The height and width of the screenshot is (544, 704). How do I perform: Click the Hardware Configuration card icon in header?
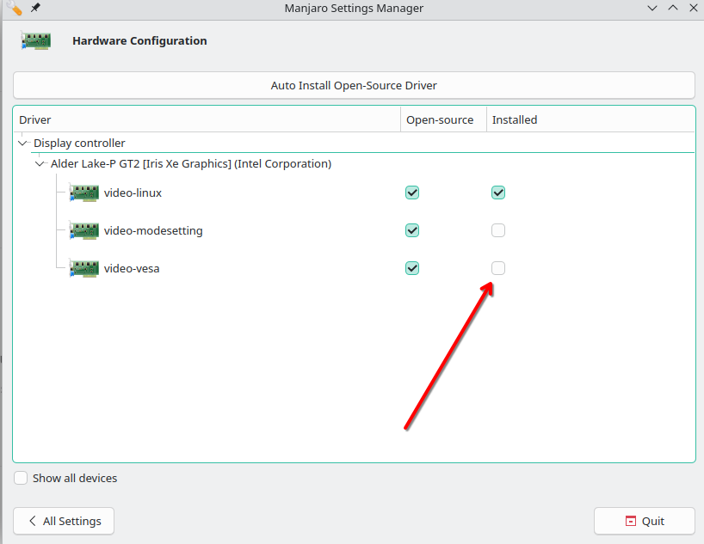36,40
